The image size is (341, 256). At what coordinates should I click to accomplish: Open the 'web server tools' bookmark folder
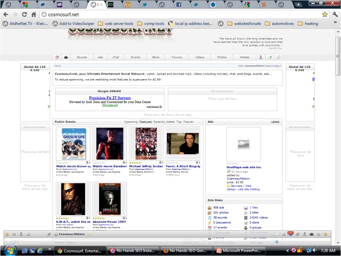(115, 24)
